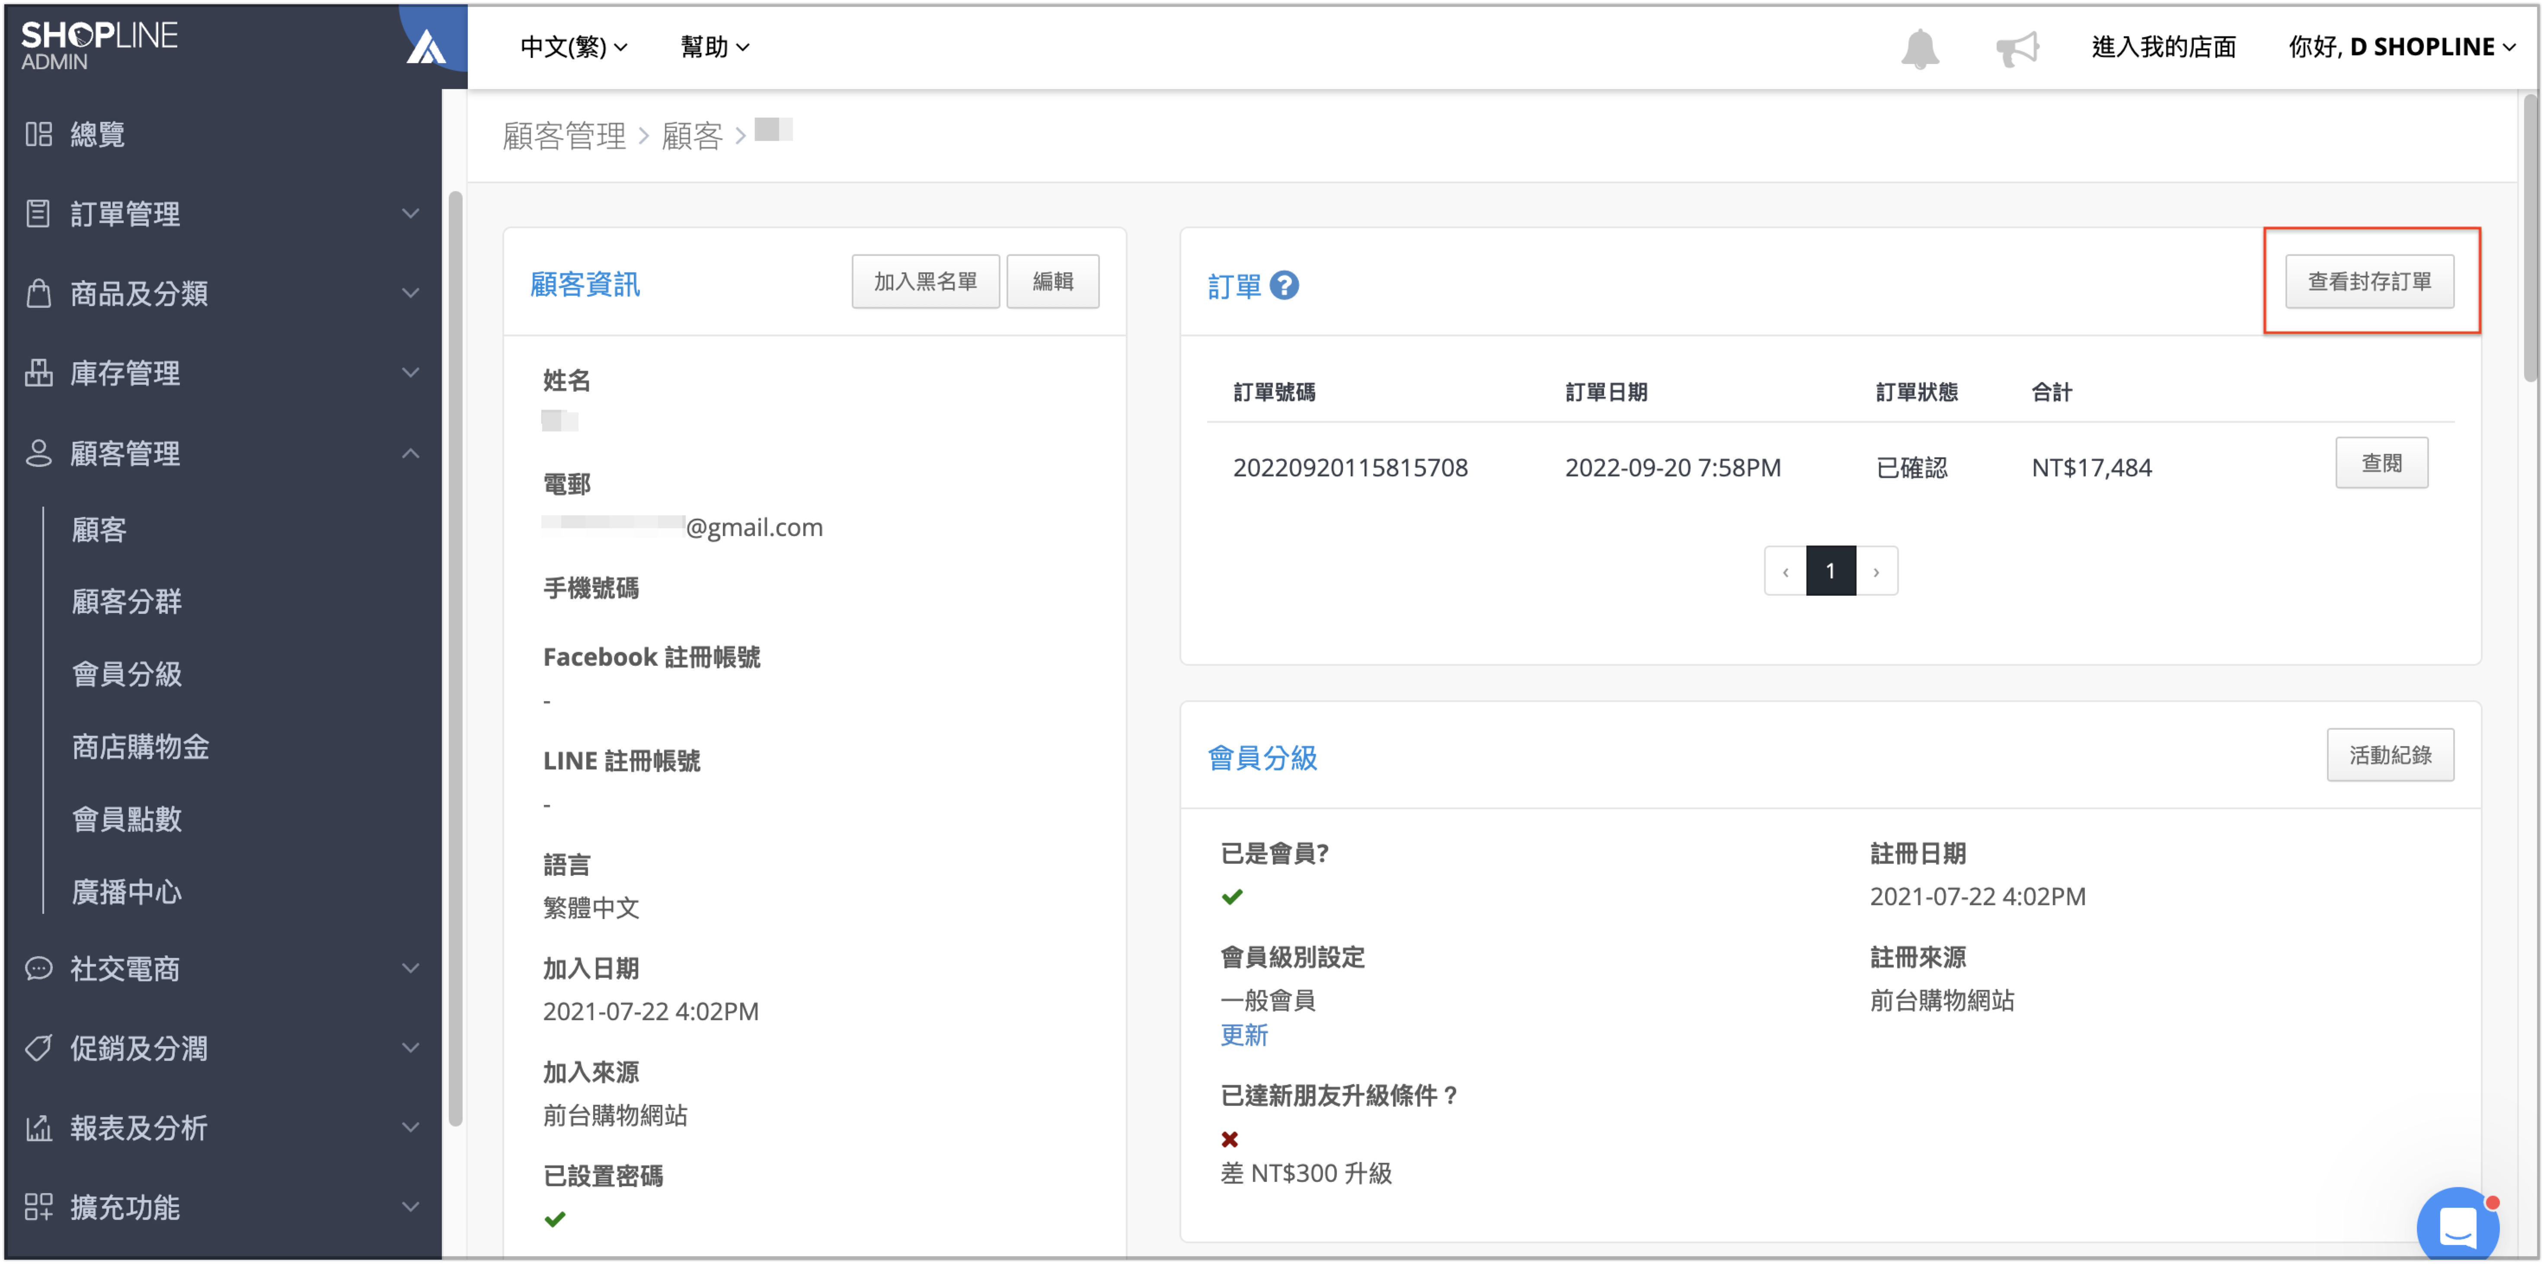2544x1264 pixels.
Task: Select page 1 in orders pagination
Action: pyautogui.click(x=1831, y=571)
